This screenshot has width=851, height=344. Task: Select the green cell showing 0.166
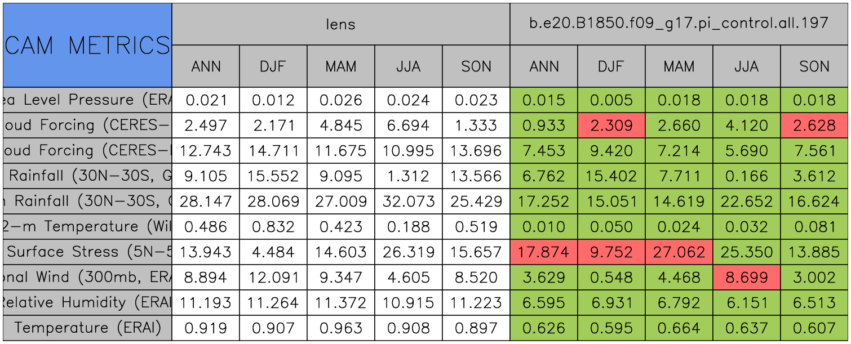click(x=746, y=176)
